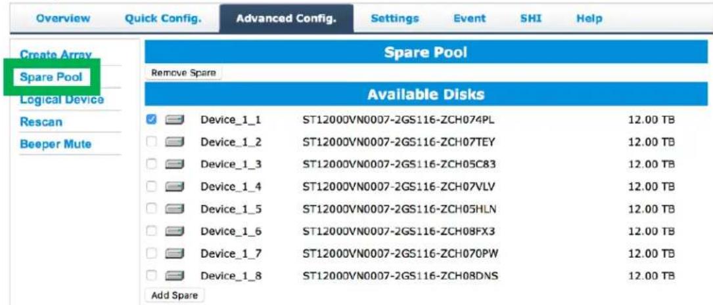Open the SHI tab

[x=531, y=18]
